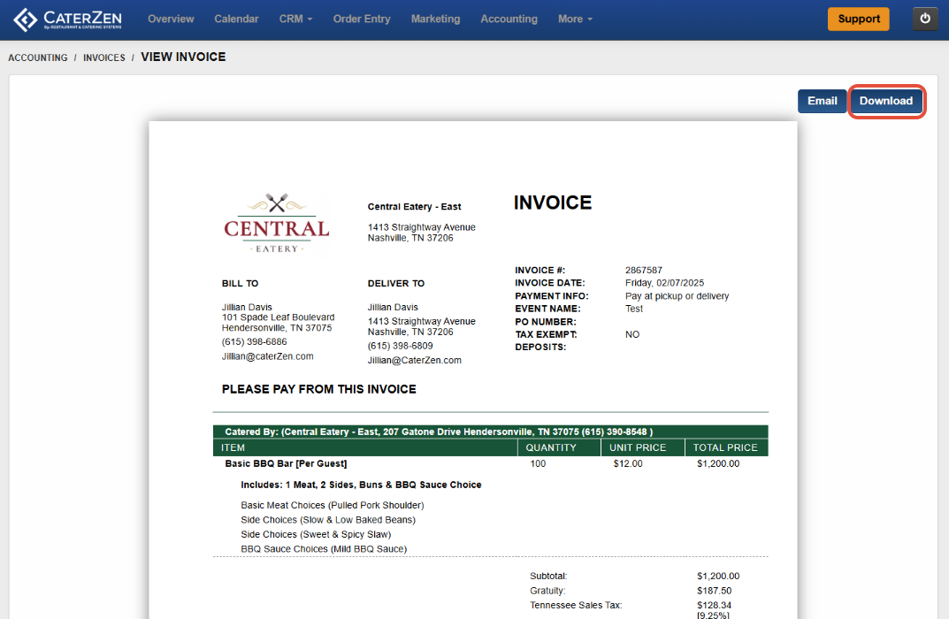This screenshot has width=949, height=619.
Task: Click unit price $12.00
Action: (x=628, y=463)
